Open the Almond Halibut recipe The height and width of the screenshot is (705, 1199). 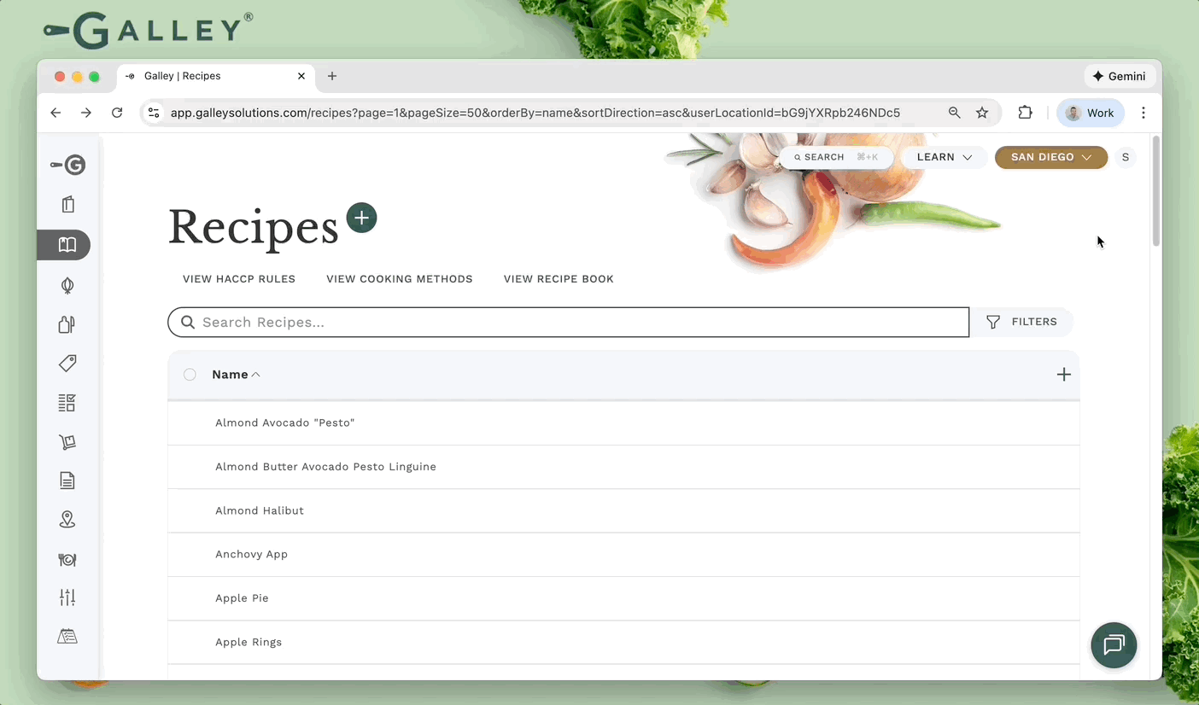[260, 510]
